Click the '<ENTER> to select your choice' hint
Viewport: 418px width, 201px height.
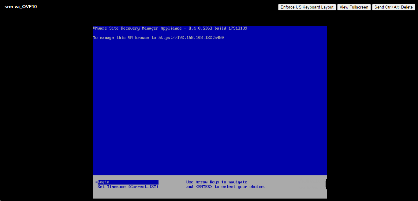(231, 187)
